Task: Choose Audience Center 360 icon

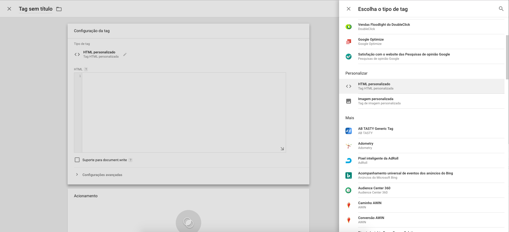Action: [x=349, y=190]
